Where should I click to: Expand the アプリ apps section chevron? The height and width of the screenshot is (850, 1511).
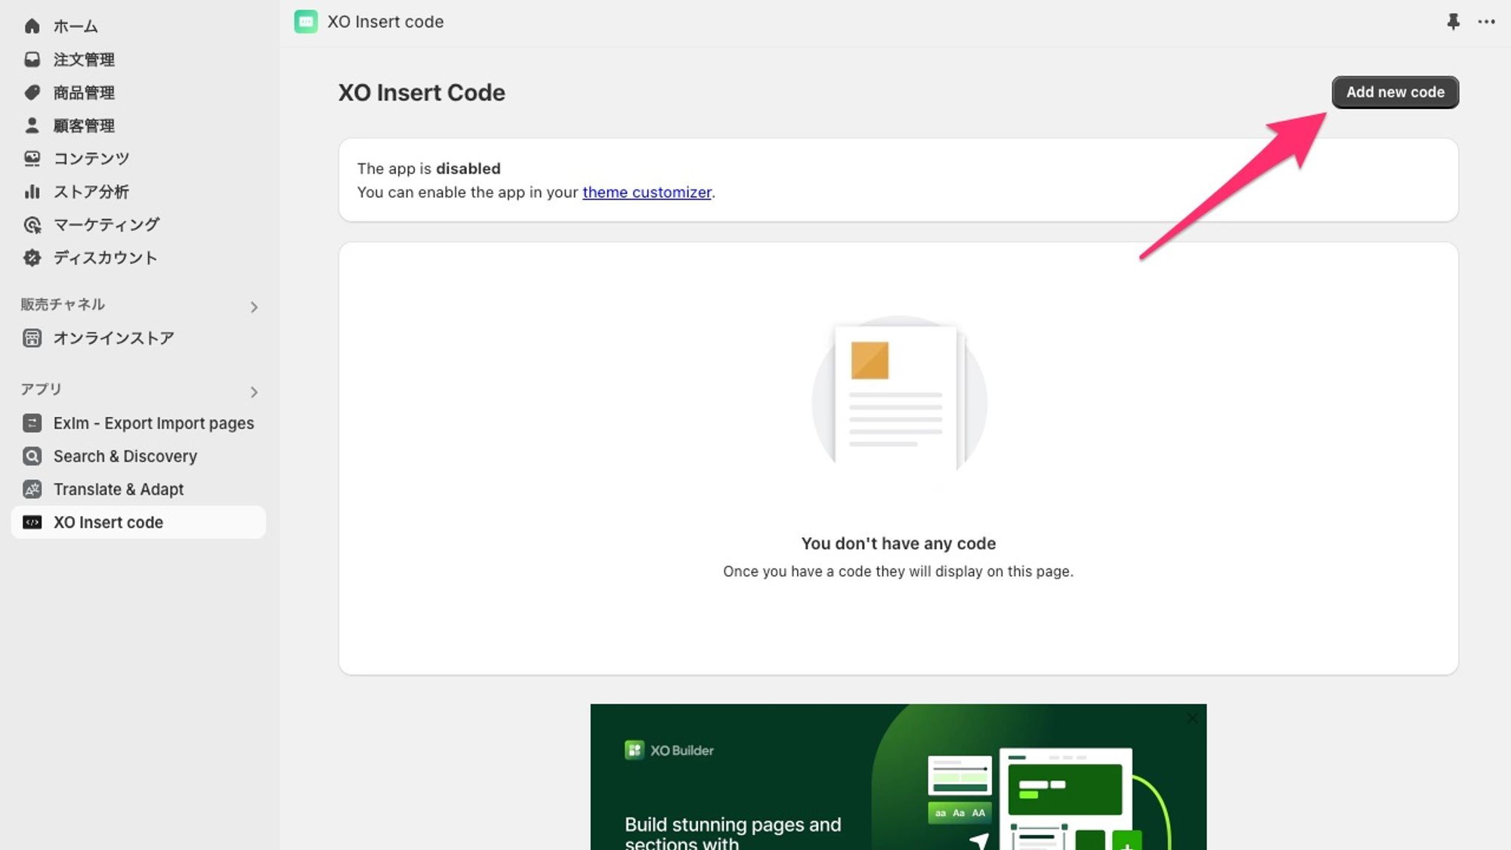254,392
